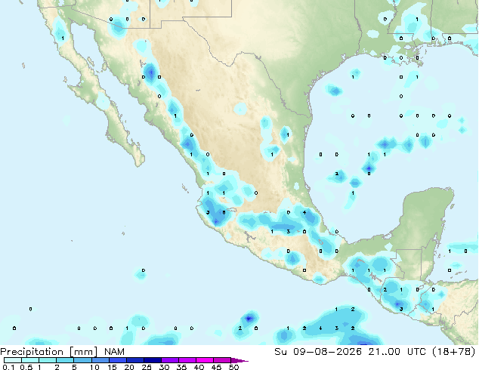Click the "Precipitation" title word
This screenshot has width=479, height=370.
pyautogui.click(x=32, y=352)
